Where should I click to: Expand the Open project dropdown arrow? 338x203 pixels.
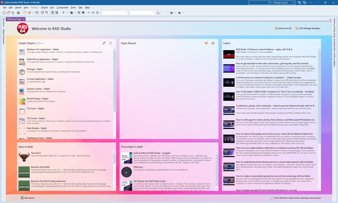33,13
